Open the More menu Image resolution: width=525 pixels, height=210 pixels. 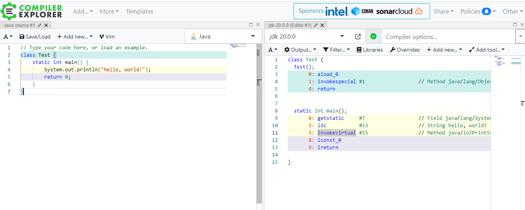point(109,12)
